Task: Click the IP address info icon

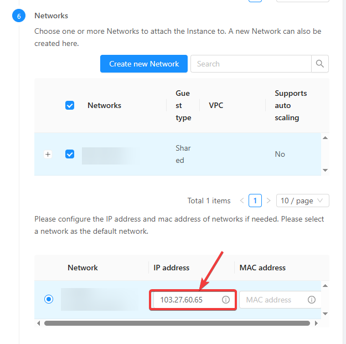Action: pos(226,300)
